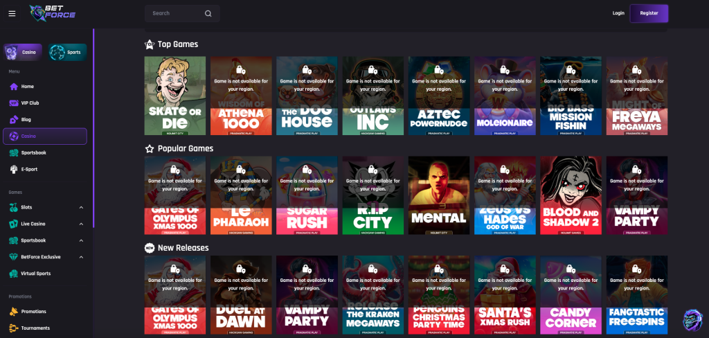Viewport: 709px width, 338px height.
Task: Select Fangtastic Freespins game card
Action: pyautogui.click(x=637, y=295)
